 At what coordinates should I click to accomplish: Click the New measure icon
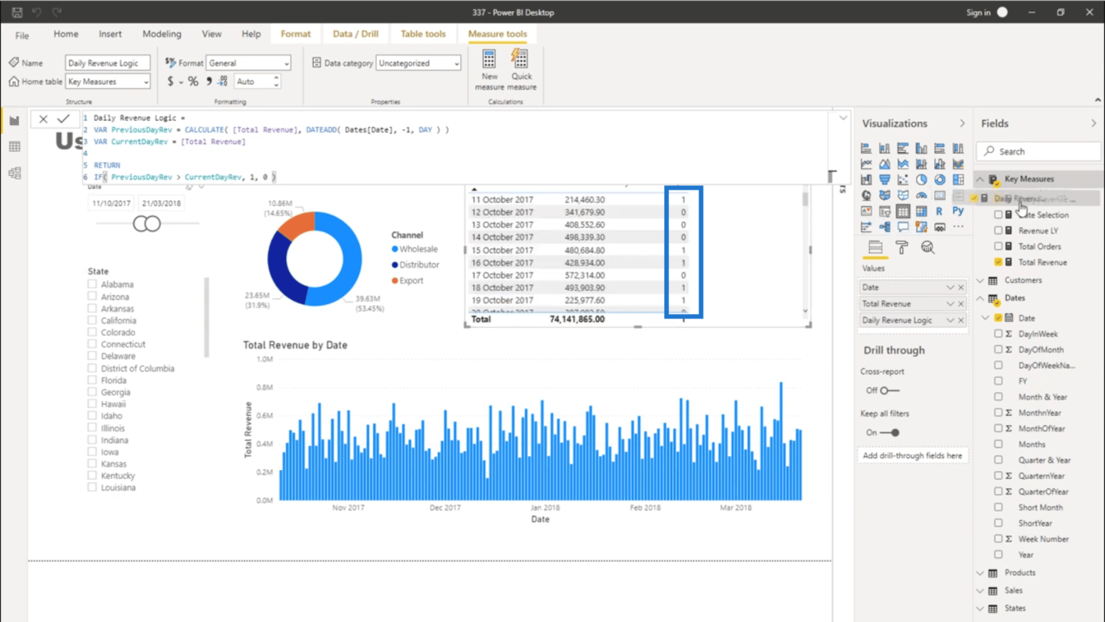click(x=489, y=60)
